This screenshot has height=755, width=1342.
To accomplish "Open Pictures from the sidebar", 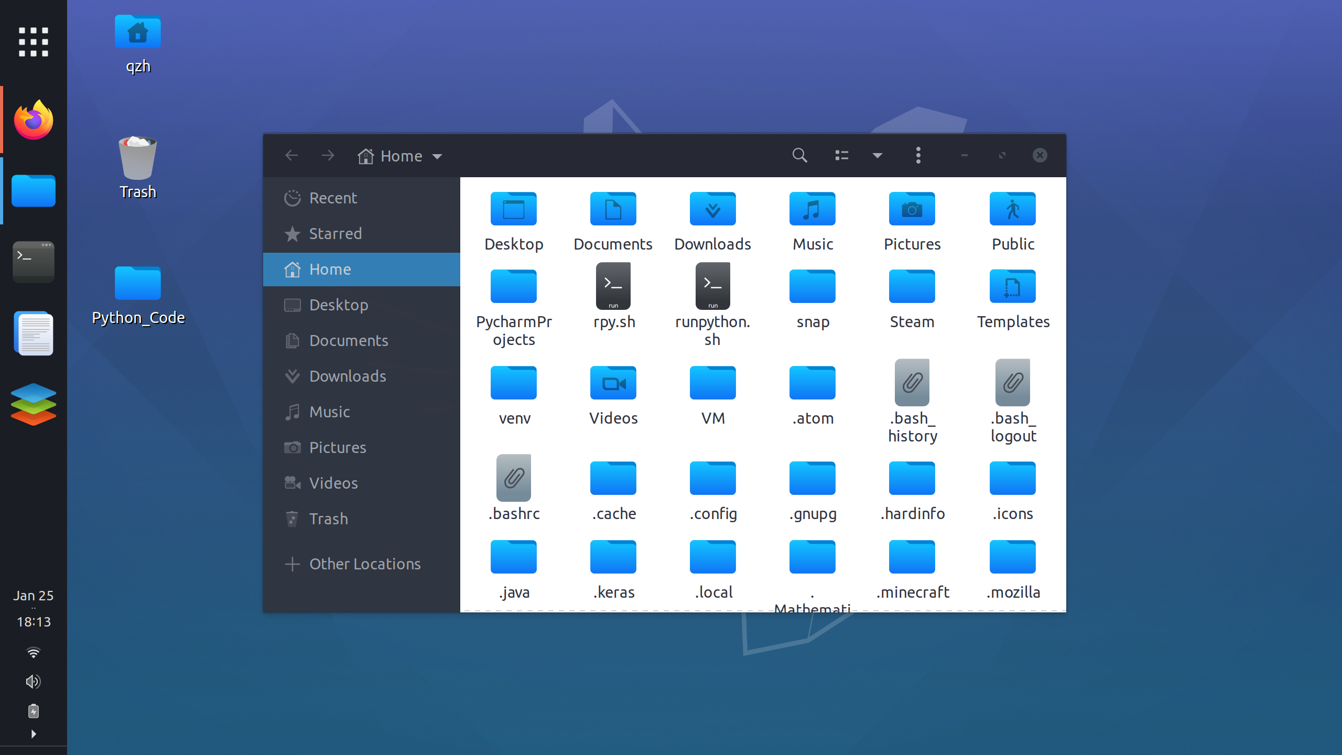I will [362, 448].
